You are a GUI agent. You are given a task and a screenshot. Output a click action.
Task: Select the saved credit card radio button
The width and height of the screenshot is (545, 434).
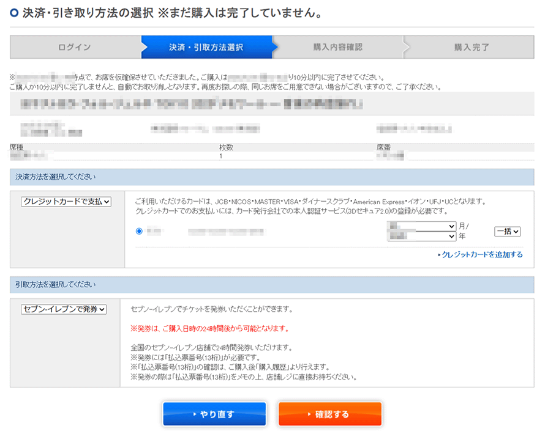(x=139, y=231)
